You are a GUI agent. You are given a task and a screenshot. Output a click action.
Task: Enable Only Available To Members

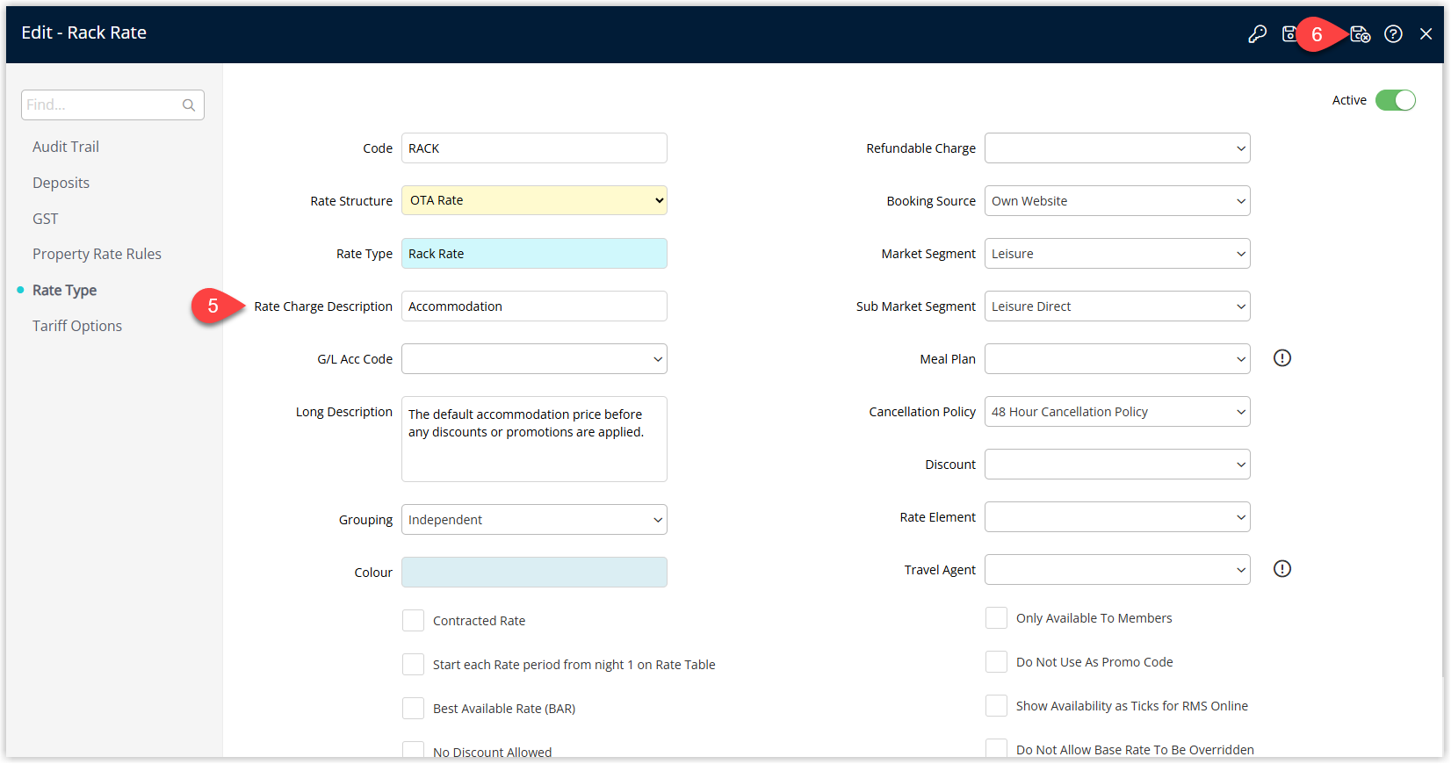(x=996, y=618)
